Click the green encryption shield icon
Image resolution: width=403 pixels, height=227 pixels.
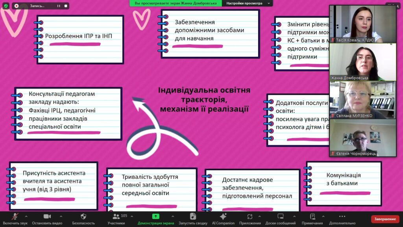pyautogui.click(x=6, y=6)
